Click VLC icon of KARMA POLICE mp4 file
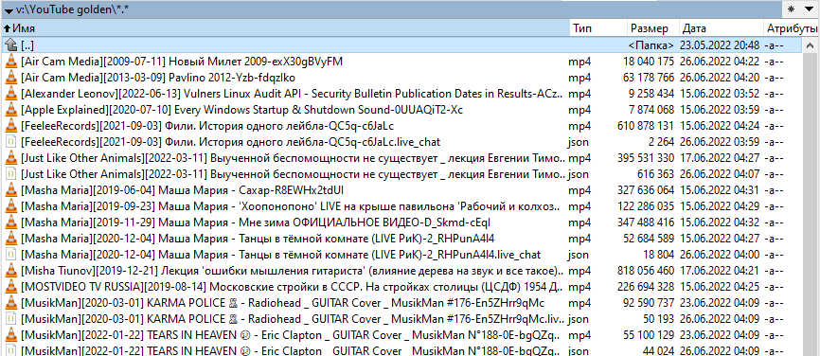 click(x=10, y=303)
